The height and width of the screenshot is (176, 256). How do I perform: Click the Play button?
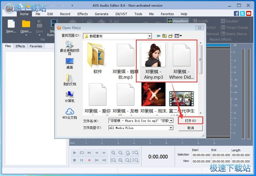point(75,153)
